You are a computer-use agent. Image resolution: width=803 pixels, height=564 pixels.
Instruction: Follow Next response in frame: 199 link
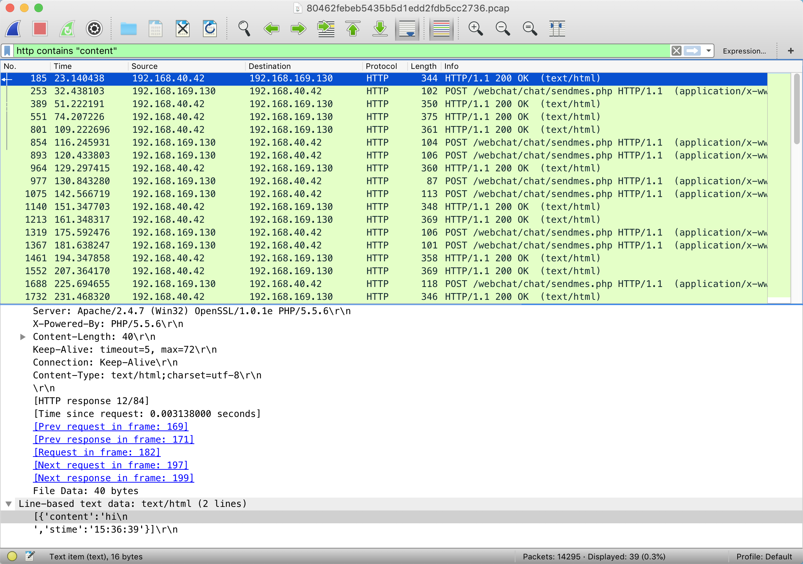(114, 478)
